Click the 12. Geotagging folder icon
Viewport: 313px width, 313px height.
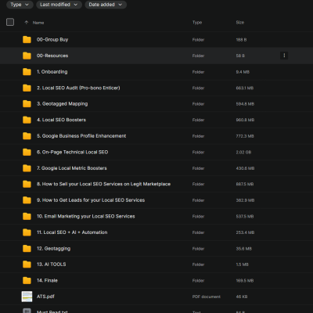coord(27,249)
